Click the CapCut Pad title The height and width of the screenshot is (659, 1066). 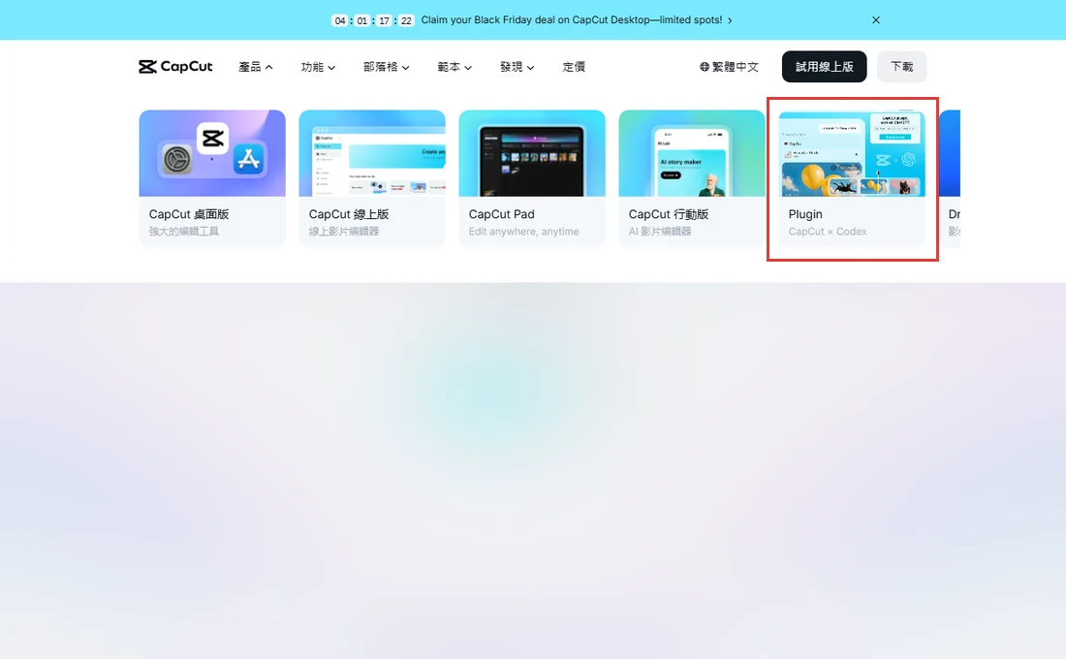502,214
